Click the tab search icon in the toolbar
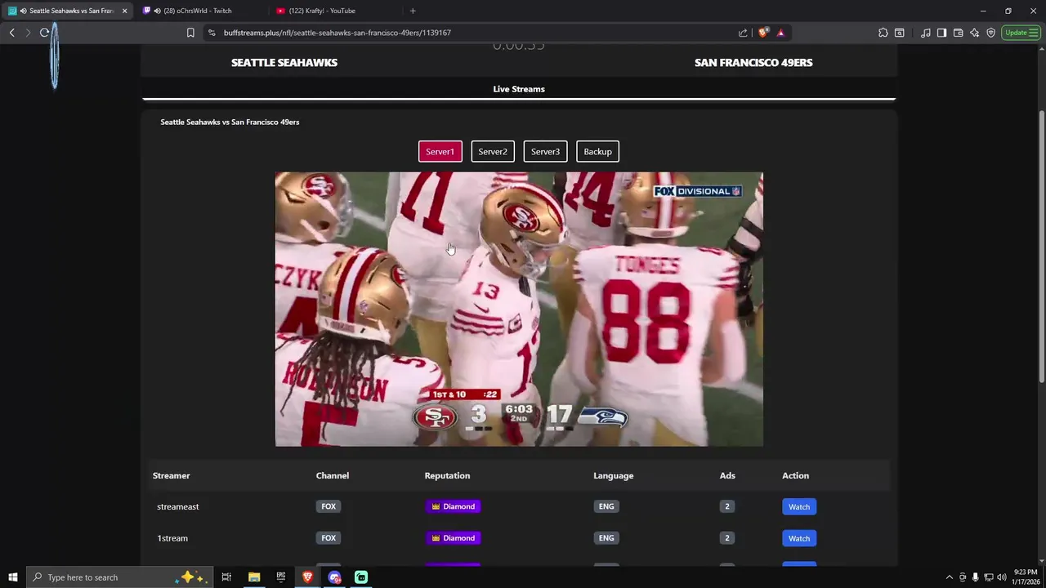Image resolution: width=1046 pixels, height=588 pixels. [x=900, y=33]
